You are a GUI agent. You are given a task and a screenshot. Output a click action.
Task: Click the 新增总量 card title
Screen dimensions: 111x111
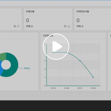coord(30,11)
